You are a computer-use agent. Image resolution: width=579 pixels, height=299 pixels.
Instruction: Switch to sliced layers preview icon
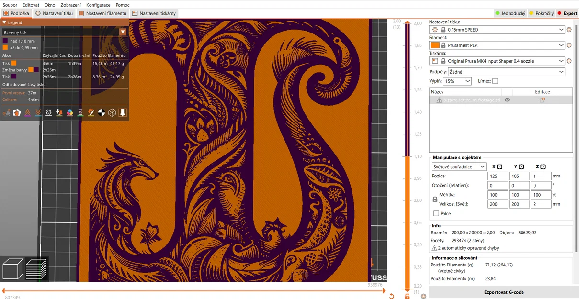pyautogui.click(x=36, y=268)
